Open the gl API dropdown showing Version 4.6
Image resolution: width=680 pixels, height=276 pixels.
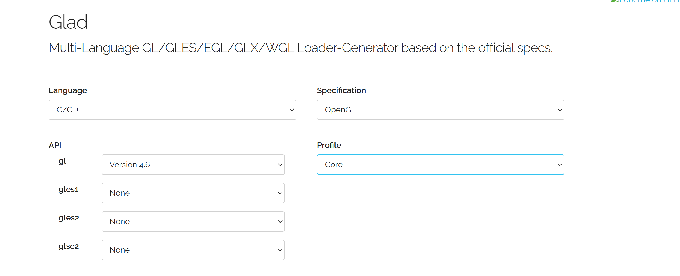pyautogui.click(x=193, y=165)
